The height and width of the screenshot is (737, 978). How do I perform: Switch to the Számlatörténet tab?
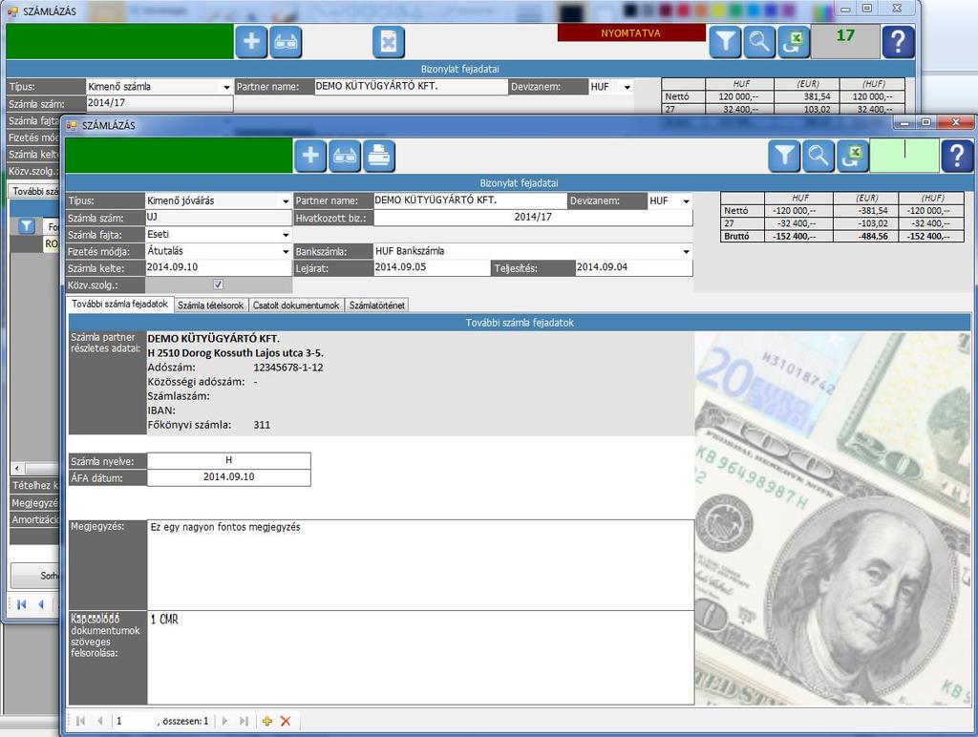tap(376, 305)
